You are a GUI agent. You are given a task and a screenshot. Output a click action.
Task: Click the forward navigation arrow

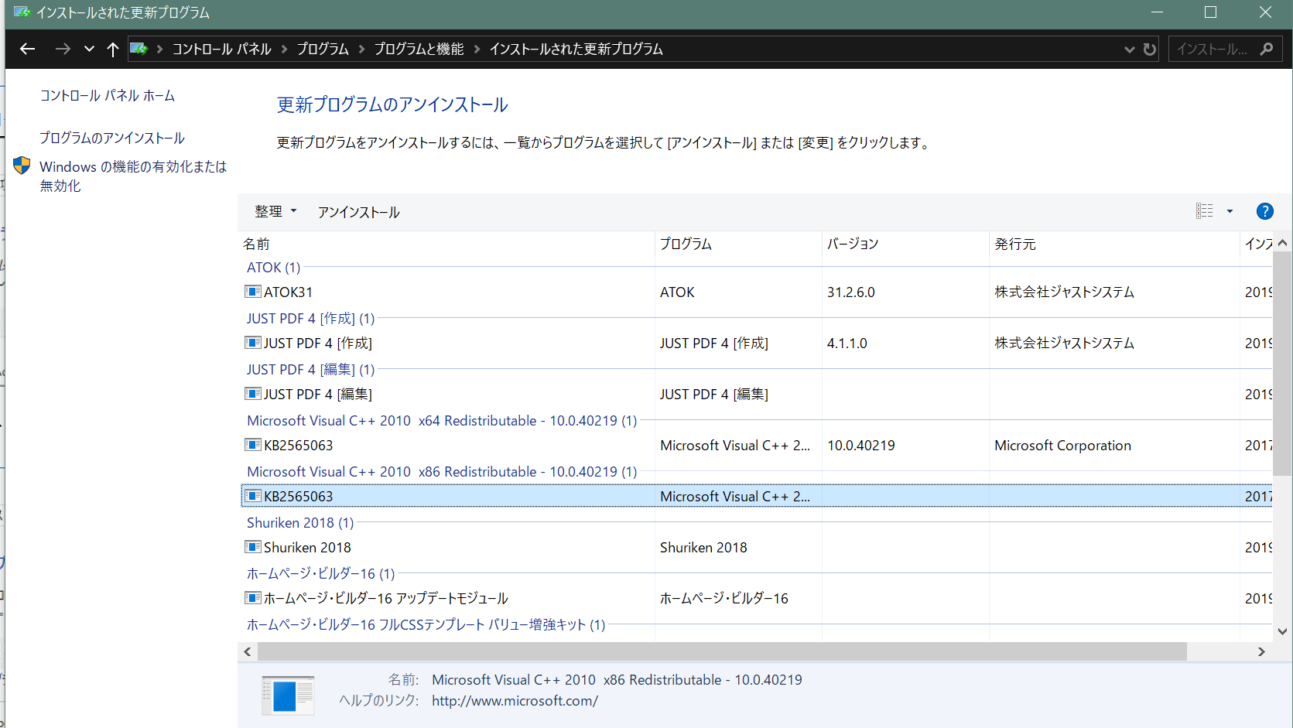(x=63, y=49)
